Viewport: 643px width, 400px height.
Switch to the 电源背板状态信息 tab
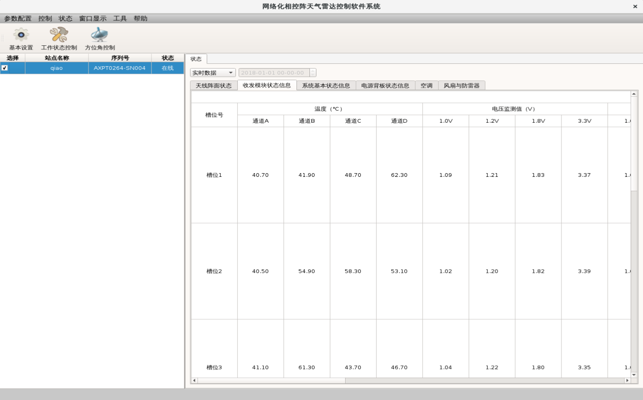click(x=385, y=86)
